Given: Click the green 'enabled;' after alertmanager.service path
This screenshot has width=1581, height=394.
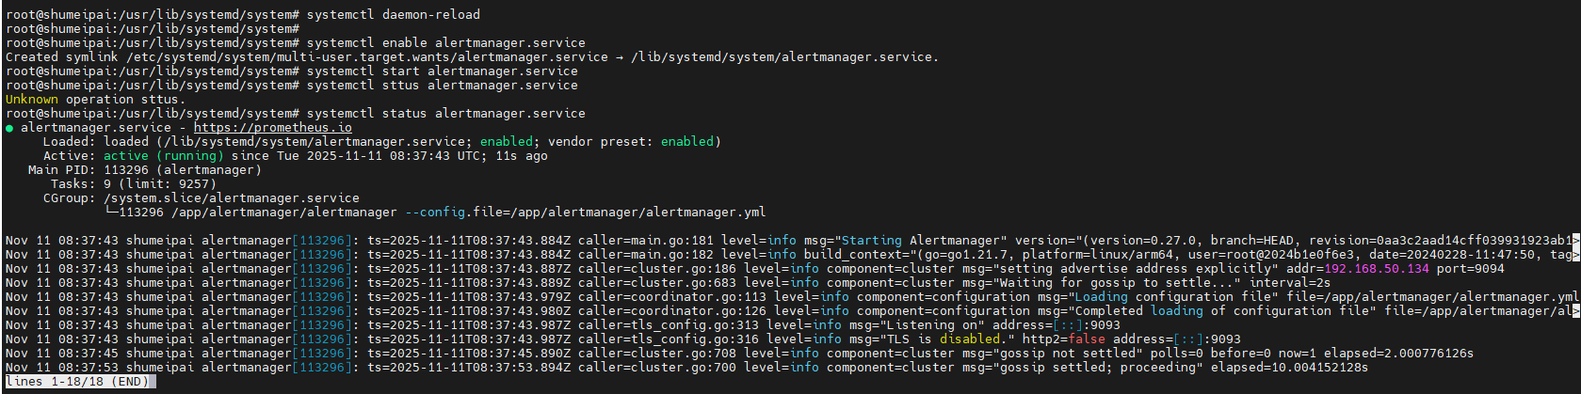Looking at the screenshot, I should tap(510, 142).
